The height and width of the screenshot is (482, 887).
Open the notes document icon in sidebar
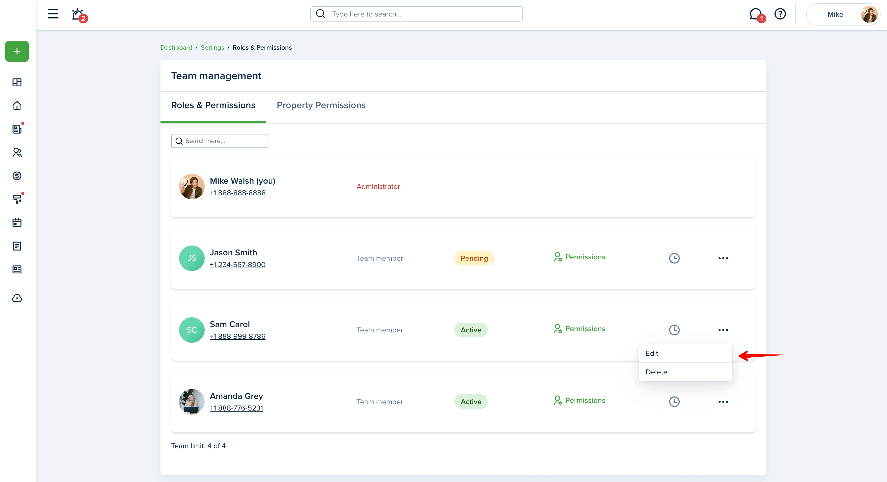click(x=17, y=246)
